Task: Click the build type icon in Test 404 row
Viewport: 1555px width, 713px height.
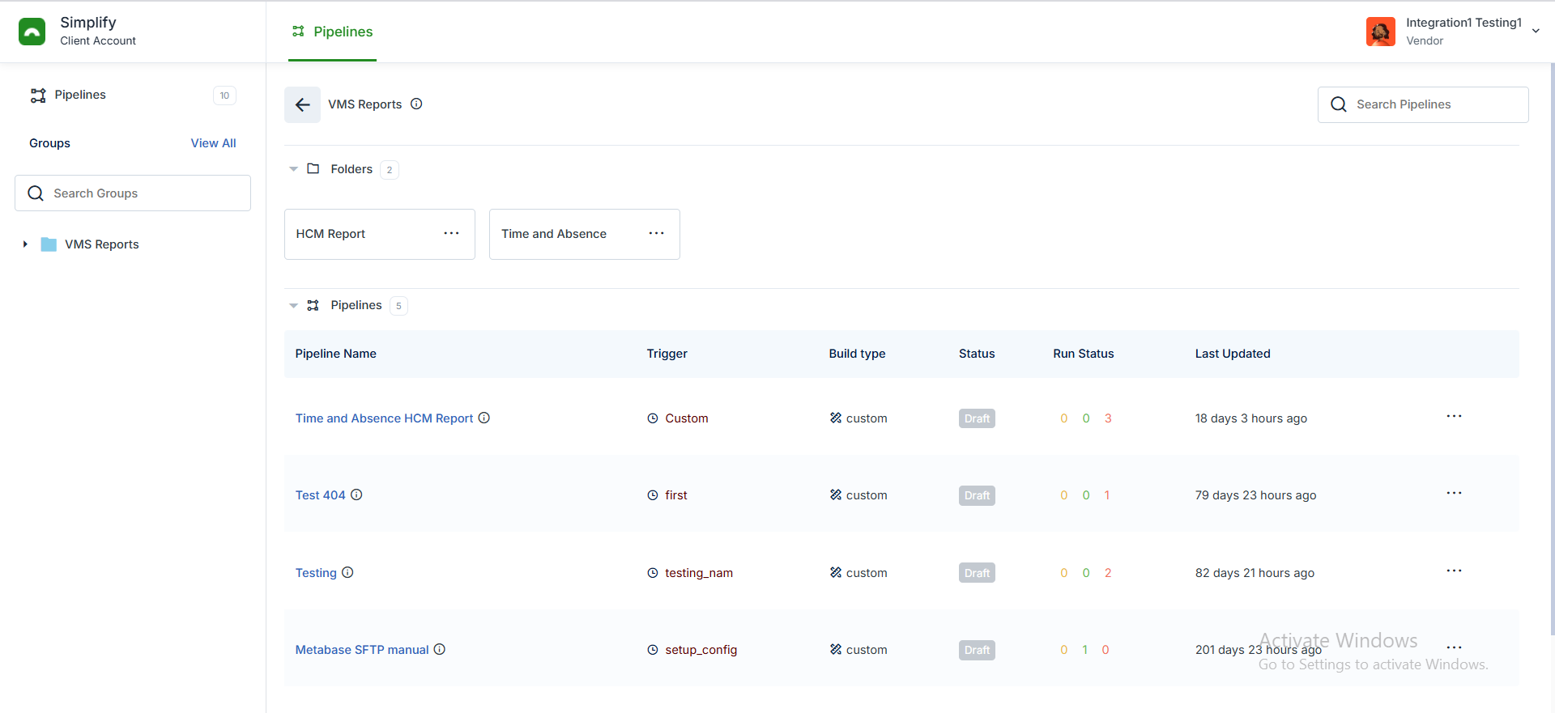Action: (836, 494)
